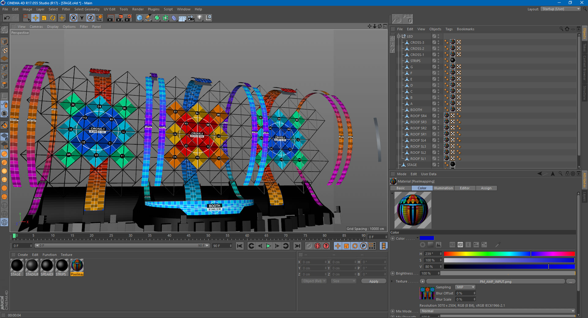Screen dimensions: 588x318
Task: Add a Light object from toolbar
Action: [x=200, y=18]
